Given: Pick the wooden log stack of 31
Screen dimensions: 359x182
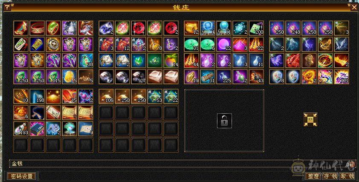Looking at the screenshot, I should point(208,77).
